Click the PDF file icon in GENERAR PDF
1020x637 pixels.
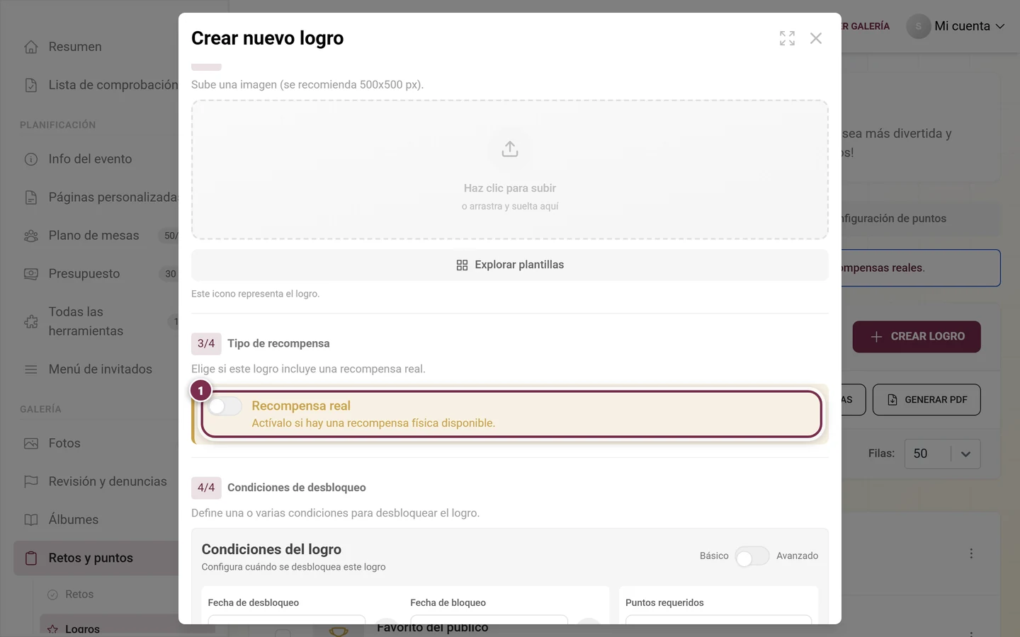[x=892, y=400]
